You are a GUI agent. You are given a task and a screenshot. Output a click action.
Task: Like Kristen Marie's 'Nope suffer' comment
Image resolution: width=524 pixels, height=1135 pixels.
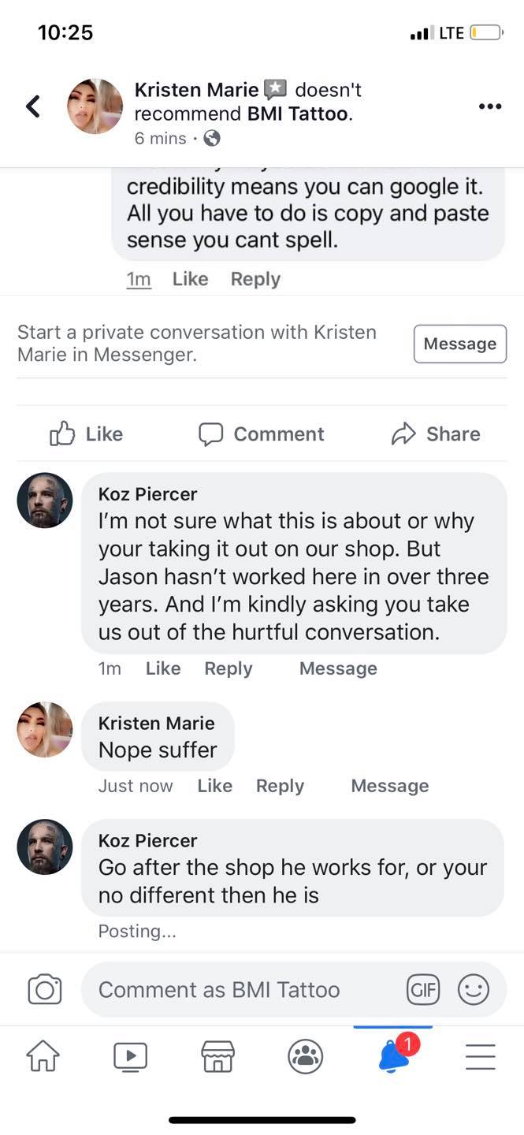coord(214,786)
